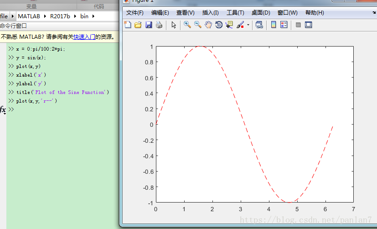Viewport: 377px width, 229px height.
Task: Open the 文件(F) menu
Action: tap(134, 13)
